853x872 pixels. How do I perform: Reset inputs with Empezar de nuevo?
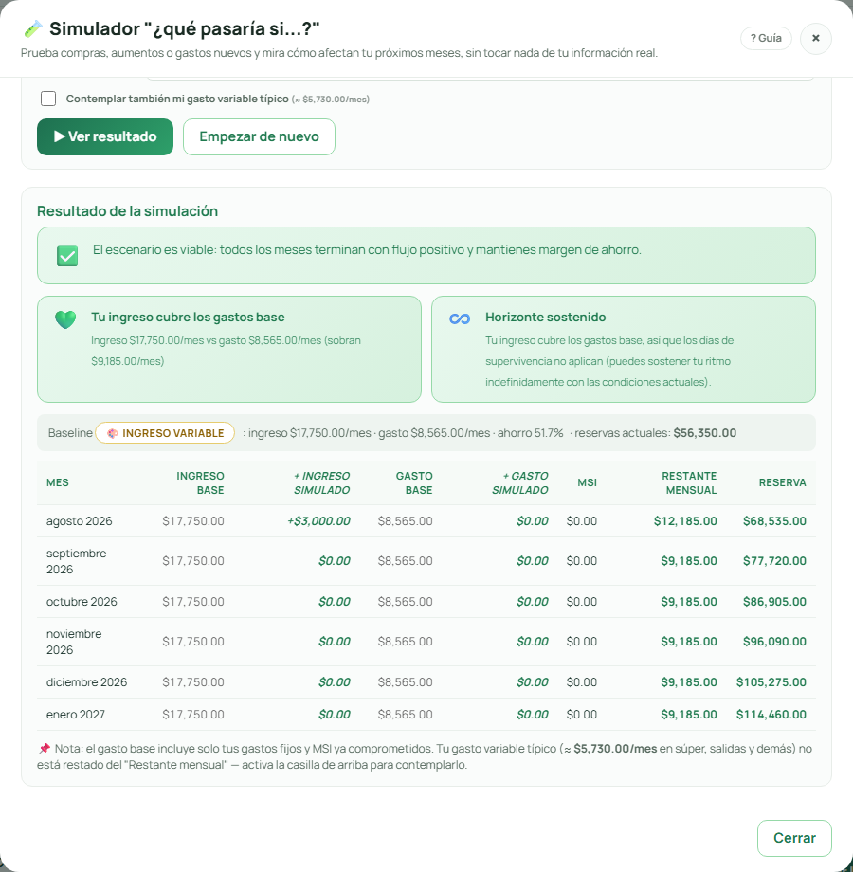[259, 136]
